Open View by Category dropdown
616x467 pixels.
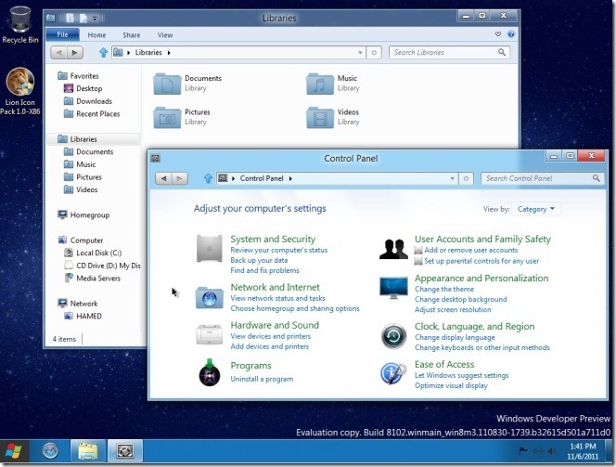[536, 209]
